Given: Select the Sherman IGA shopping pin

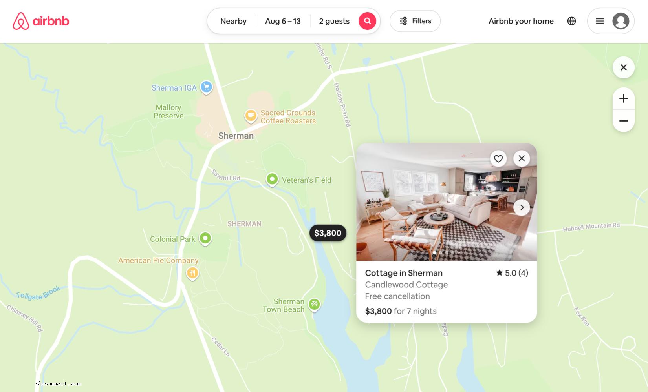Looking at the screenshot, I should [206, 87].
